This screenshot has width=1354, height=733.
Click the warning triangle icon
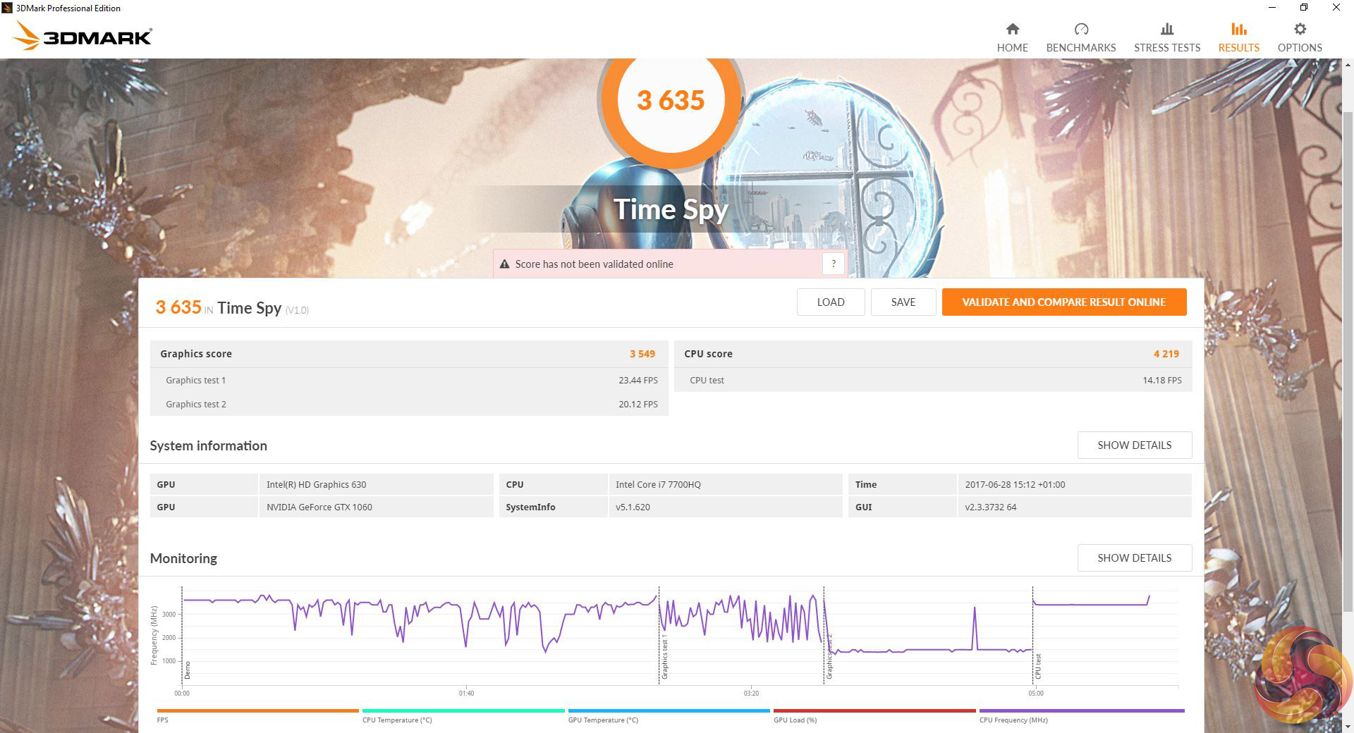[504, 264]
